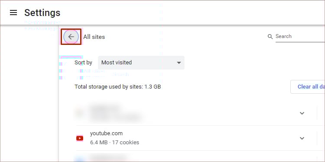
Task: Click the All sites heading
Action: [x=94, y=37]
